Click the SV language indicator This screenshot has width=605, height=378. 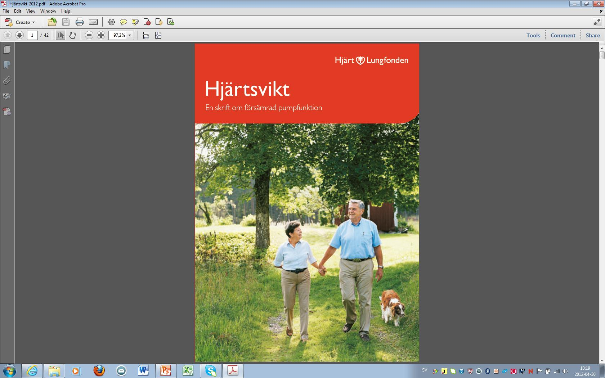425,370
